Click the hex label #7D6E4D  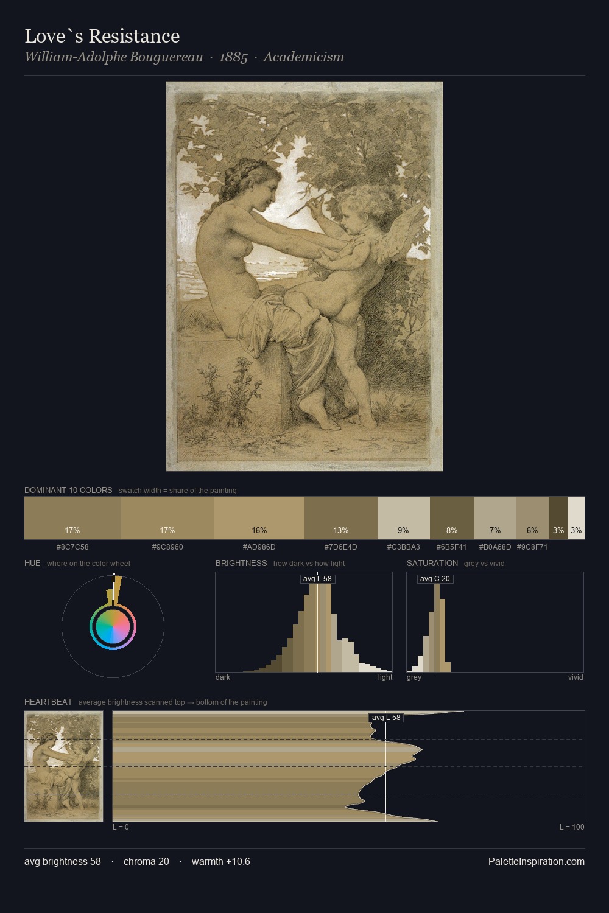[x=341, y=547]
